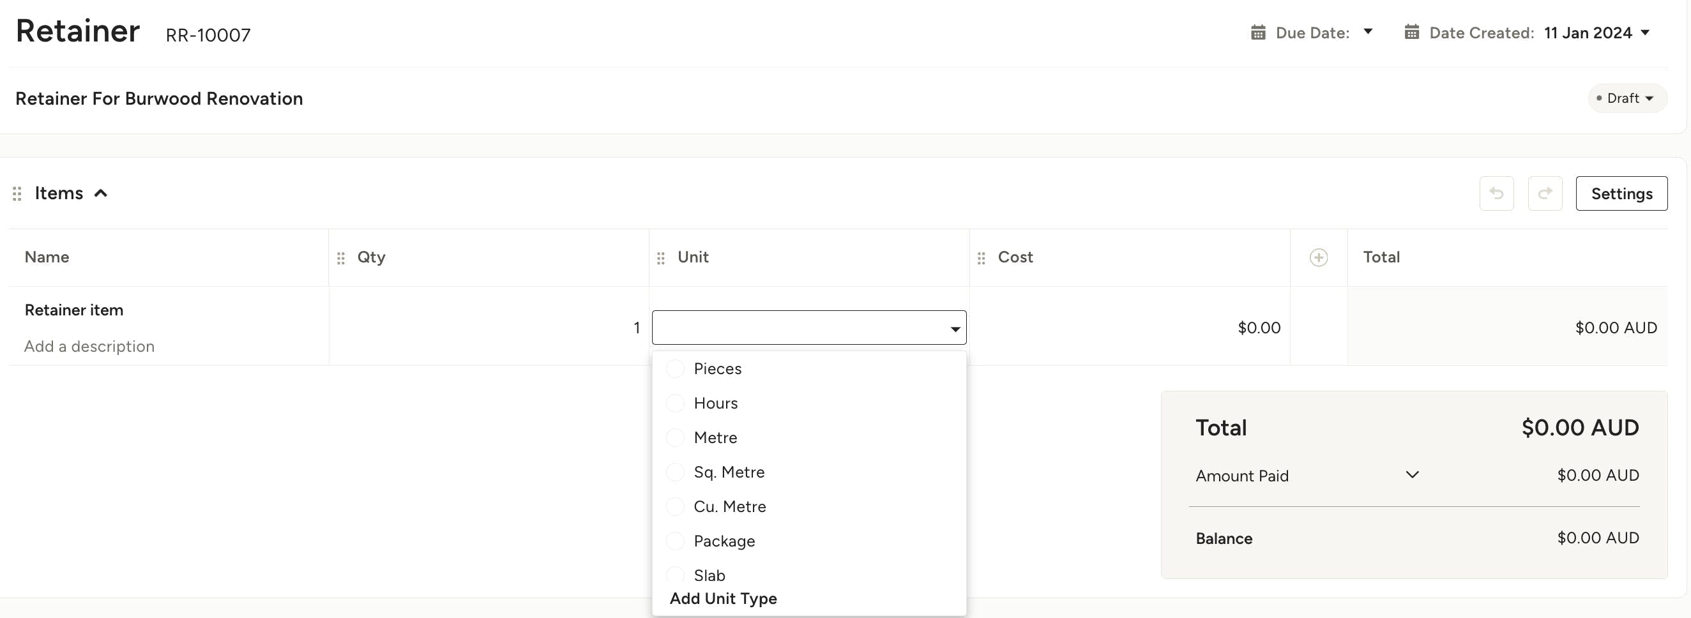Click the Qty column drag handle
This screenshot has height=618, width=1691.
341,259
